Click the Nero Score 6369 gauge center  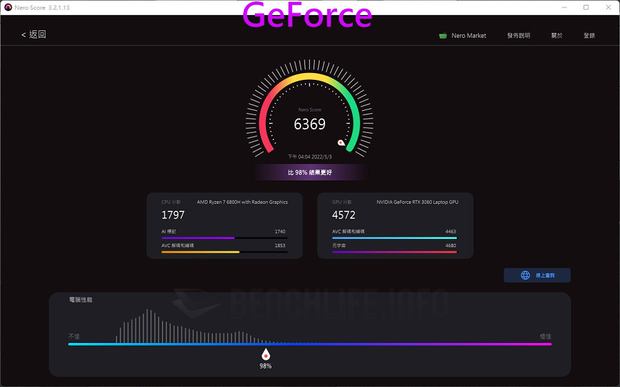click(x=309, y=125)
